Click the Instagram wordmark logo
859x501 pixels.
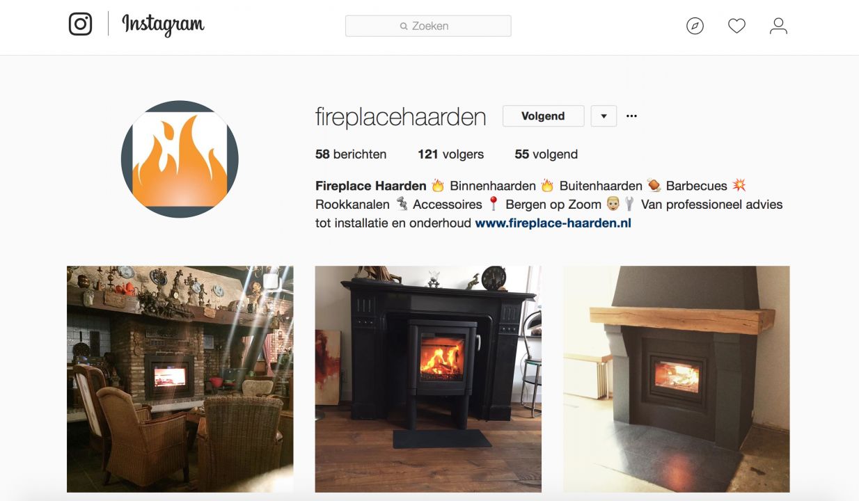coord(163,26)
